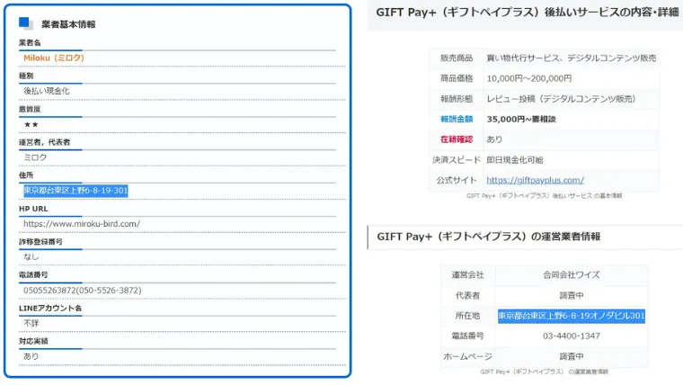Click the highlighted address under 住所

(x=75, y=191)
